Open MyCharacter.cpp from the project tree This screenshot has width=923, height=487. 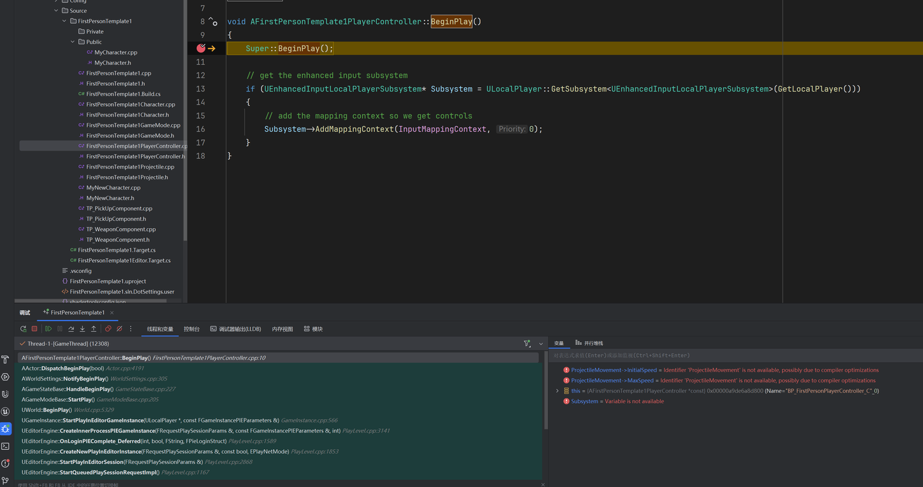click(x=115, y=53)
